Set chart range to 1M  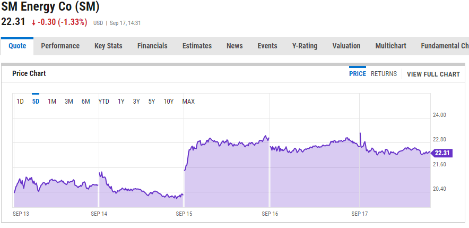pos(52,102)
